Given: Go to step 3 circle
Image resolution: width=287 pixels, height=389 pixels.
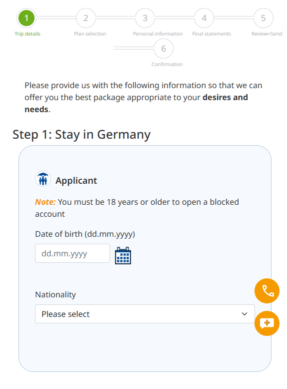Looking at the screenshot, I should [x=145, y=18].
